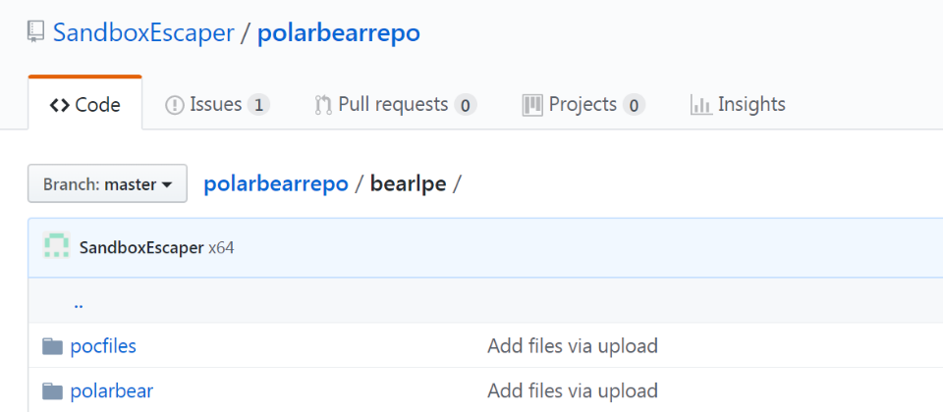Expand the Branch: master dropdown

pos(108,183)
